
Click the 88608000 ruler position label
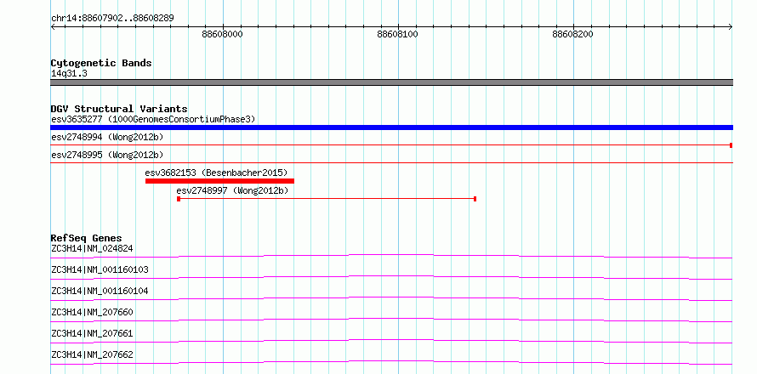click(x=222, y=35)
